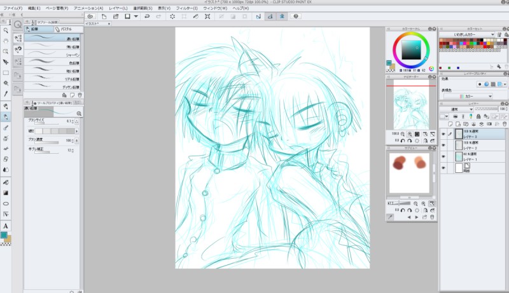
Task: Toggle visibility eye of the 用紙 paper layer
Action: (x=443, y=168)
